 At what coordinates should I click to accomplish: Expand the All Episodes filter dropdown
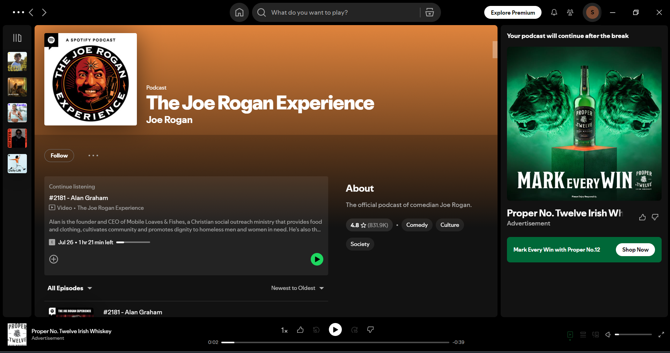click(70, 288)
